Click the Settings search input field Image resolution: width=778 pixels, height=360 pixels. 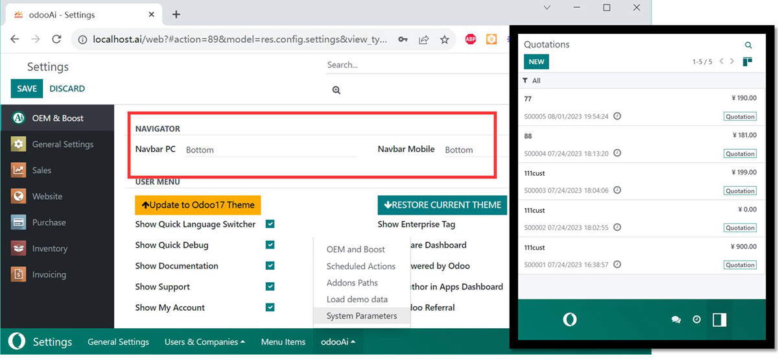point(417,65)
